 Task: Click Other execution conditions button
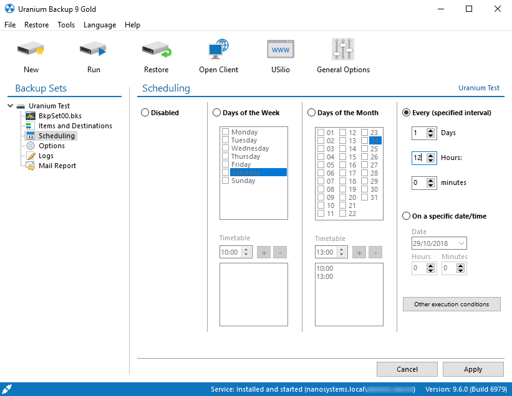tap(452, 304)
